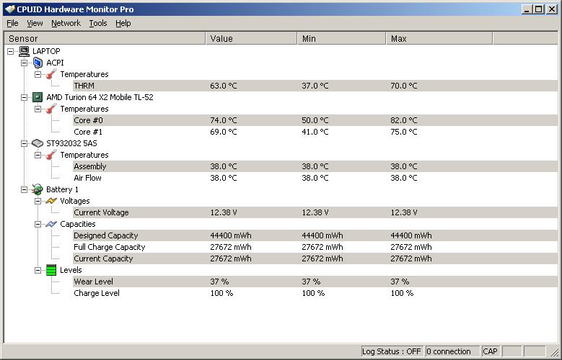Click the ST932032 5AS hard drive icon
The height and width of the screenshot is (360, 562).
(38, 143)
